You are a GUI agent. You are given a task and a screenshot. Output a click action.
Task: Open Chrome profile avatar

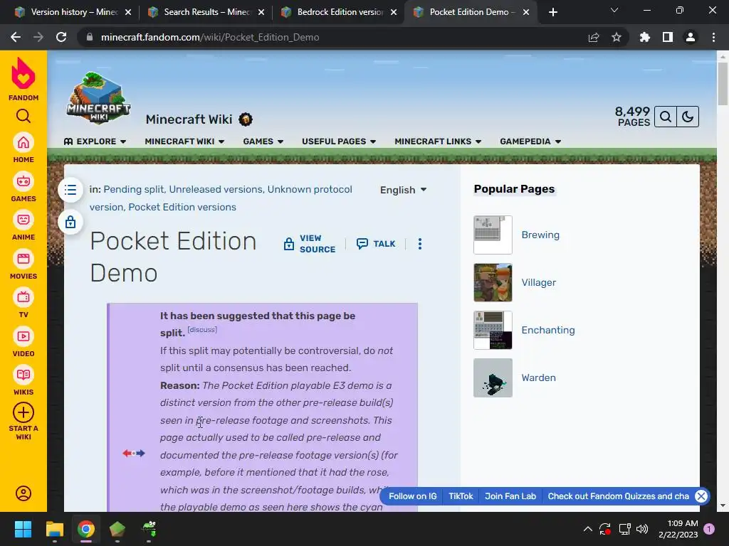[691, 37]
